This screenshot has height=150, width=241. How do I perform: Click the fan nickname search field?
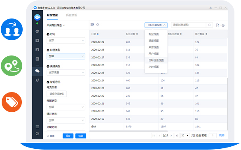tap(188, 25)
